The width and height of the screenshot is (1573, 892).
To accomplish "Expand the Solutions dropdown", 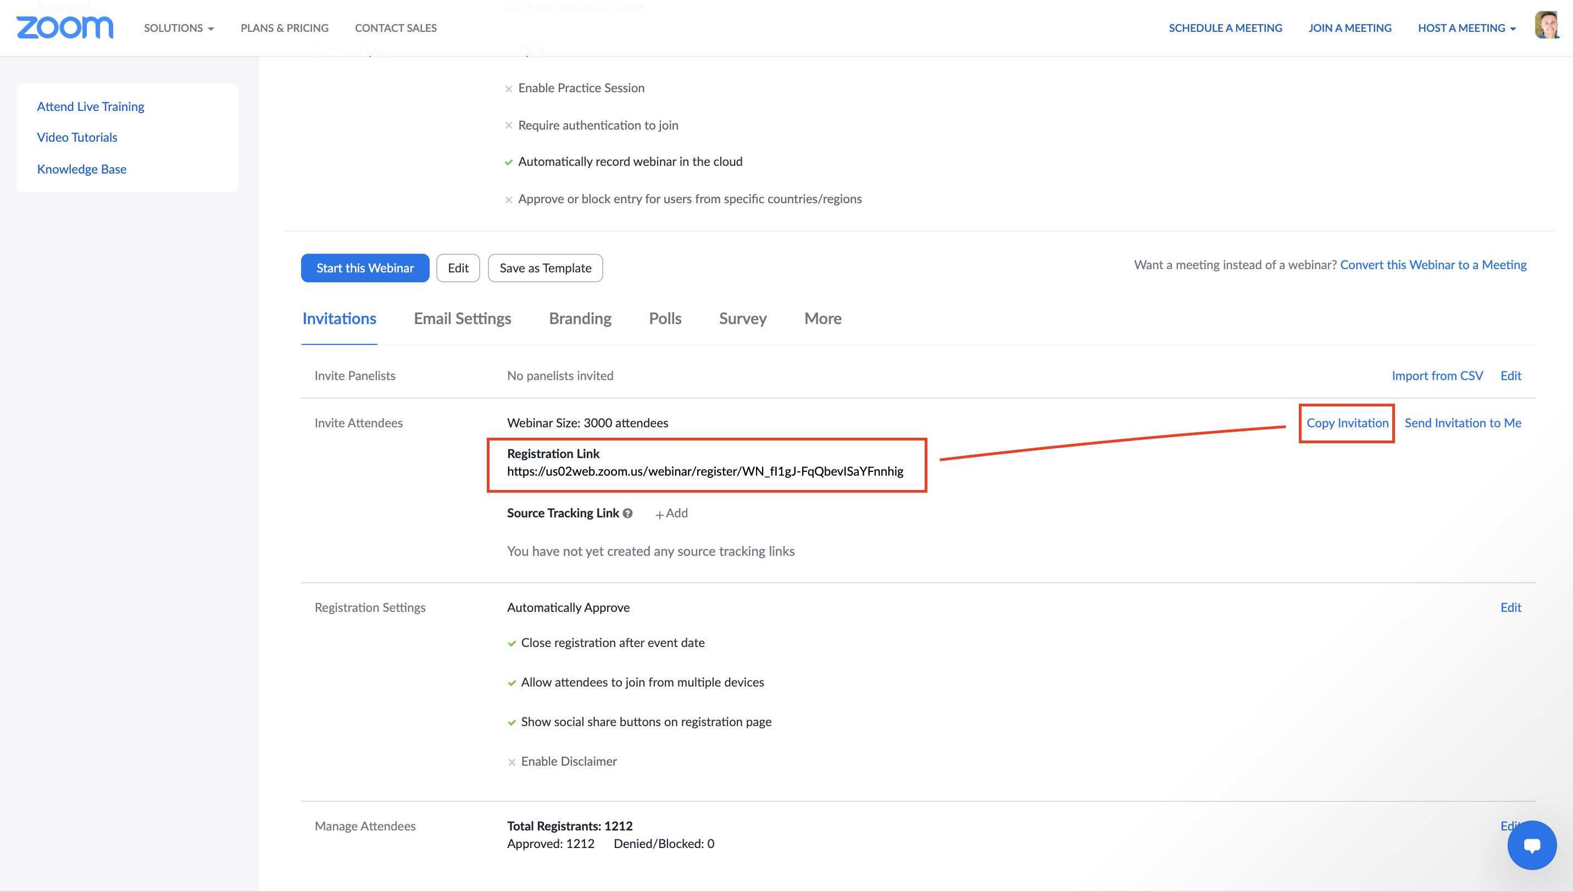I will [x=179, y=28].
